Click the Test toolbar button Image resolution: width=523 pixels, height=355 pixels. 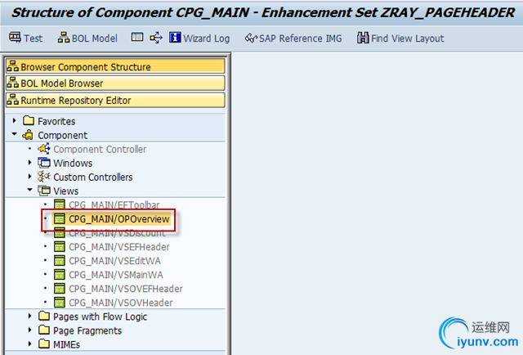click(x=25, y=38)
